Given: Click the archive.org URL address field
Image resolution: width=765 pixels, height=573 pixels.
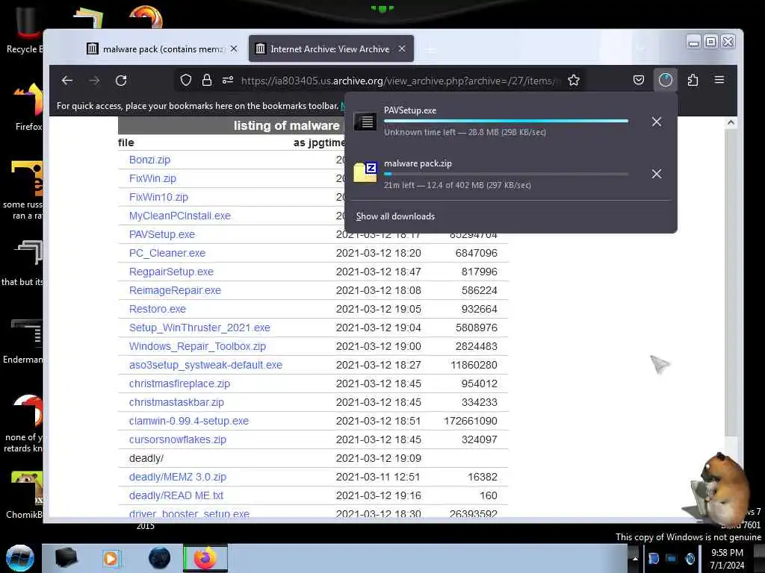Looking at the screenshot, I should (x=400, y=81).
